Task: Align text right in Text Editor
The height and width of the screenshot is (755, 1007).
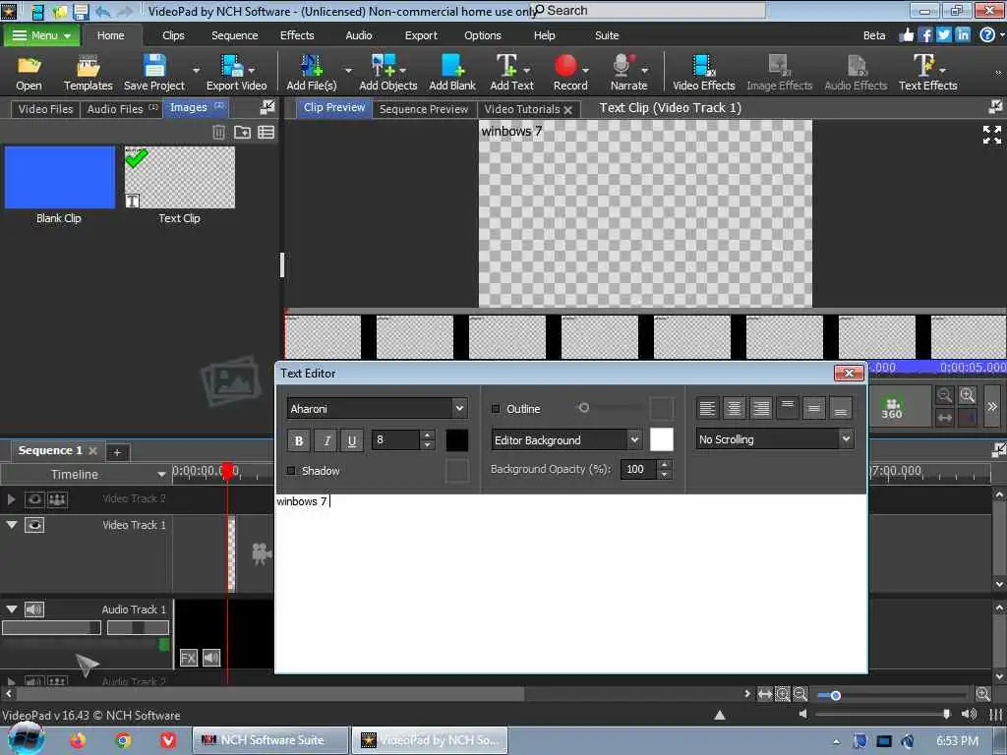Action: click(761, 408)
